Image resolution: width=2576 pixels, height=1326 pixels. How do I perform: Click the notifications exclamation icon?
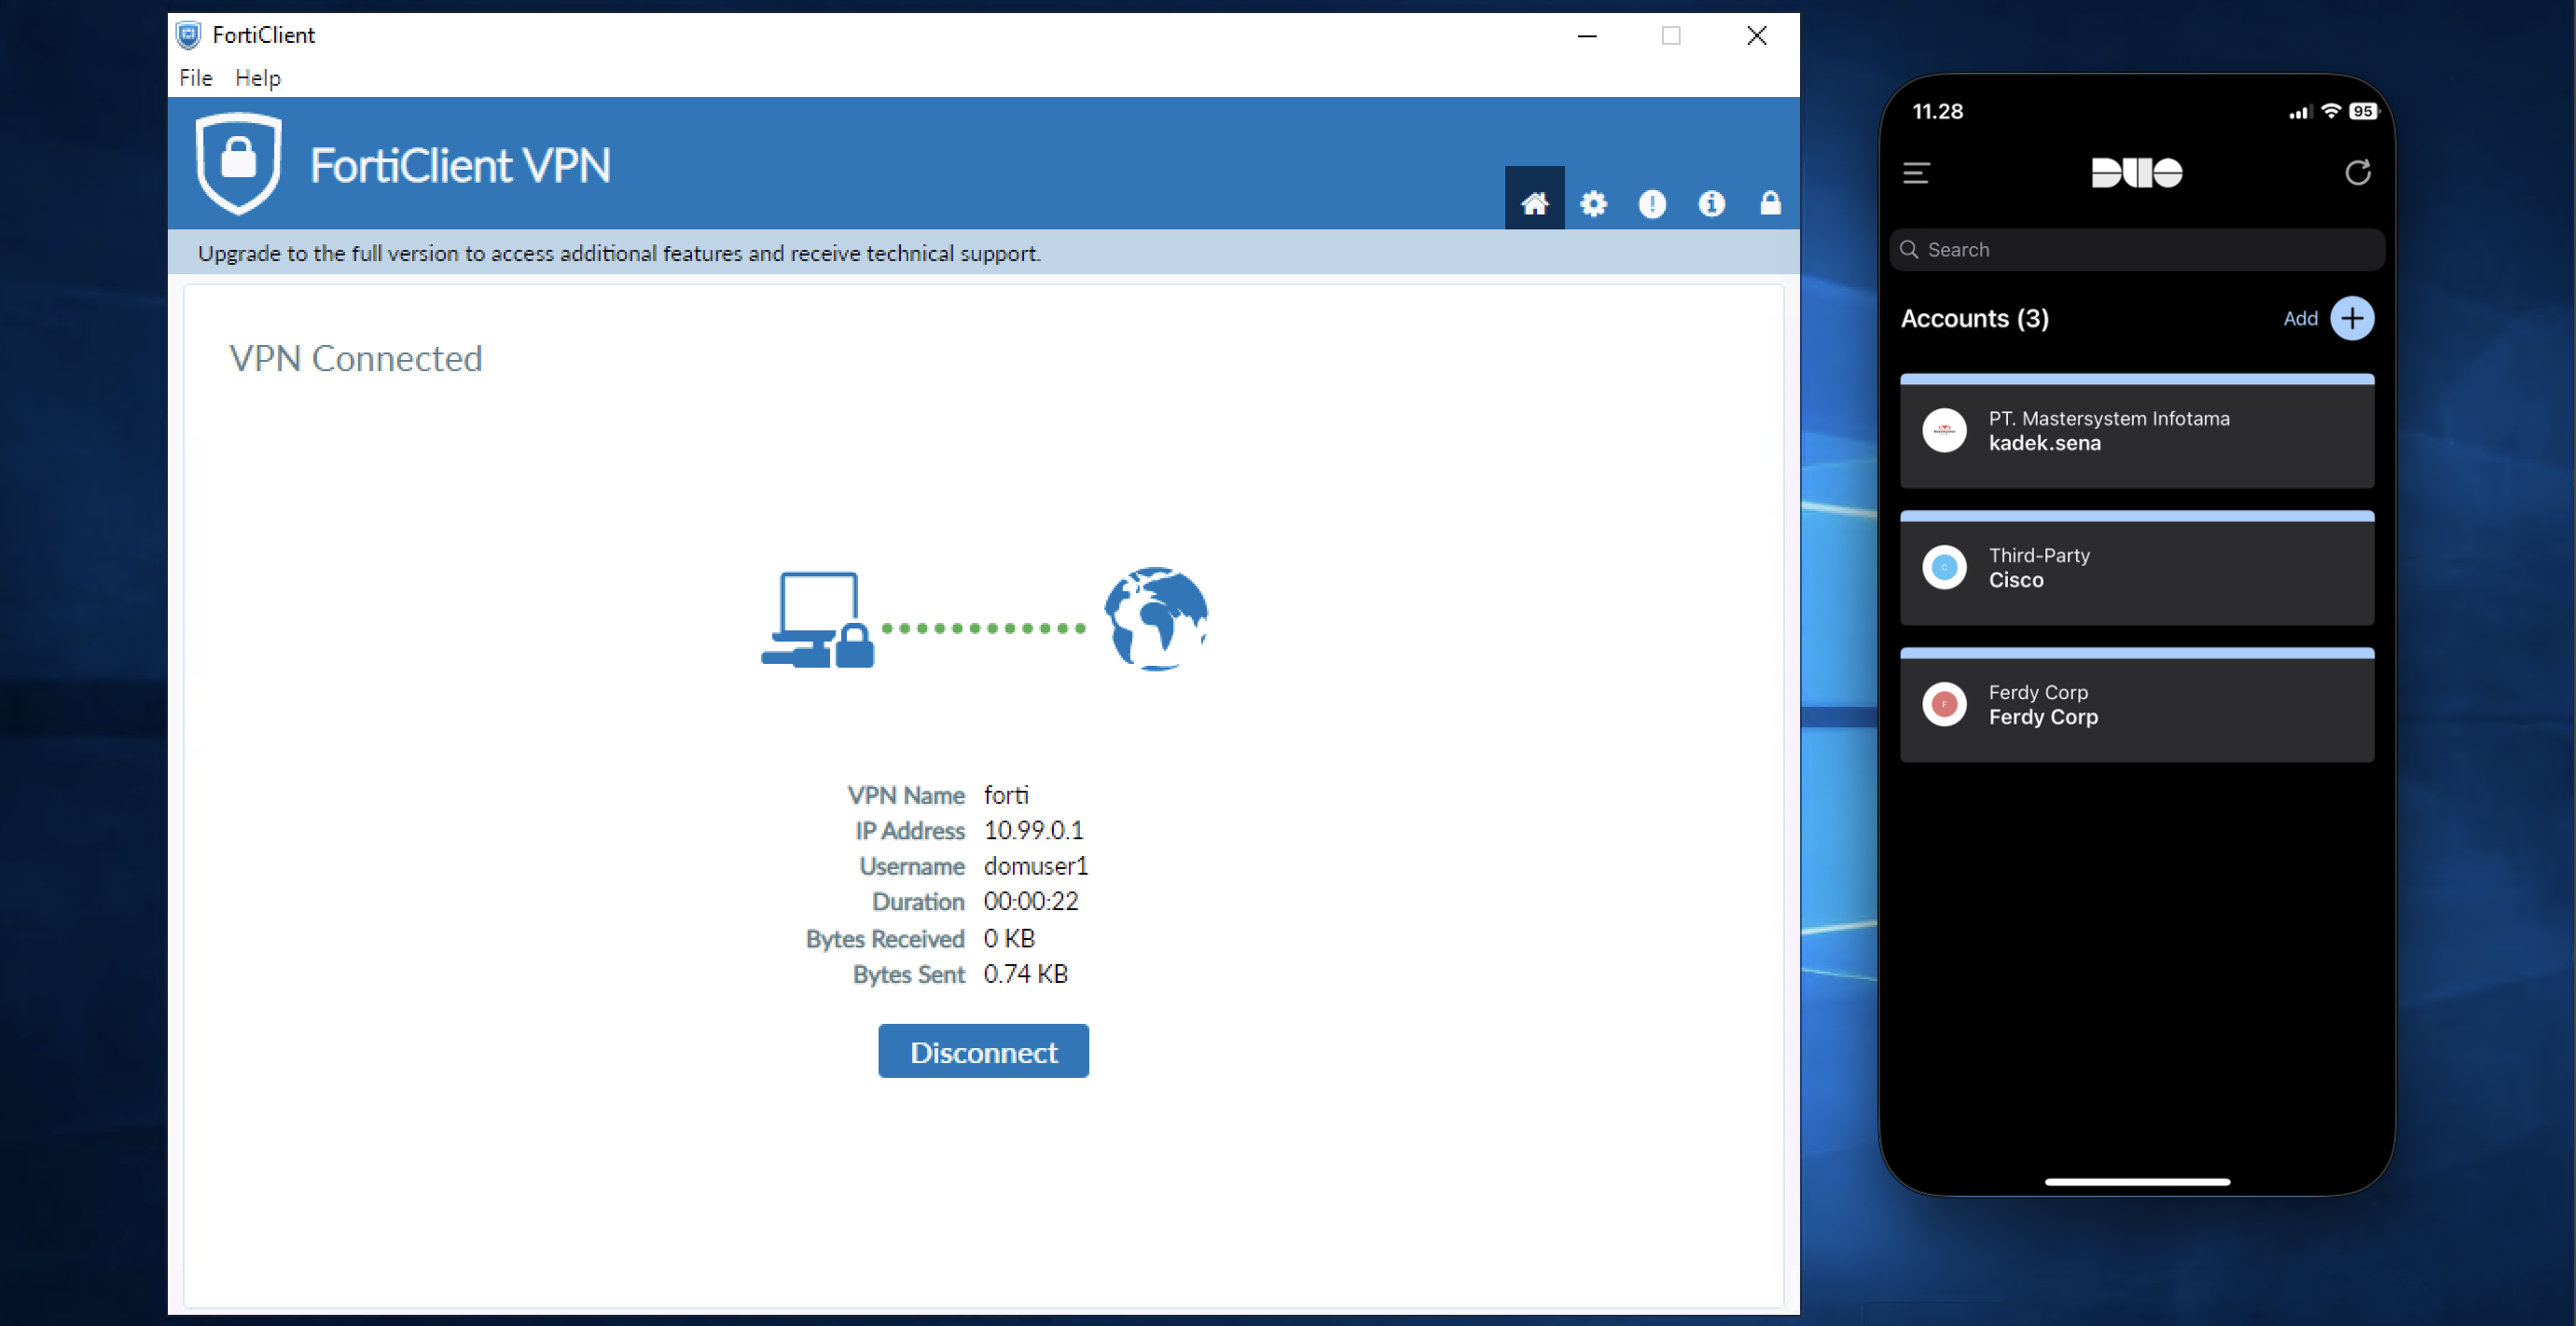pos(1652,204)
